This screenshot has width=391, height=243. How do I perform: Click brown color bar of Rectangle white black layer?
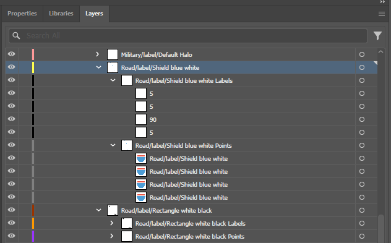[x=33, y=210]
